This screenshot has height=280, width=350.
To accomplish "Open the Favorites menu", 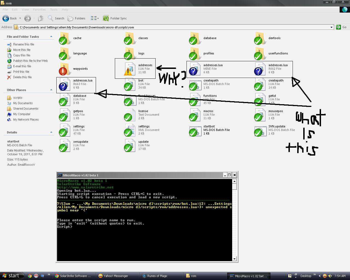I will [39, 10].
